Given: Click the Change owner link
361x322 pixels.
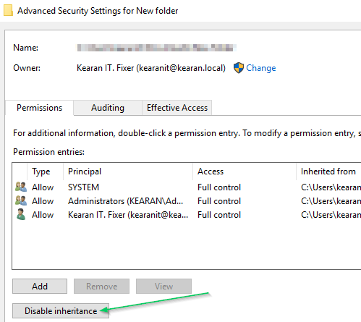Looking at the screenshot, I should pos(260,68).
